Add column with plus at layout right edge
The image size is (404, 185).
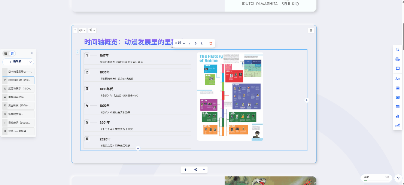307,100
